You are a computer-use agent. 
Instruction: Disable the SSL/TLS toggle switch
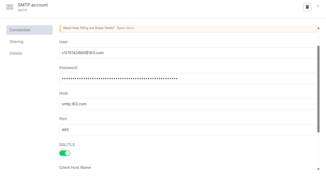[65, 153]
